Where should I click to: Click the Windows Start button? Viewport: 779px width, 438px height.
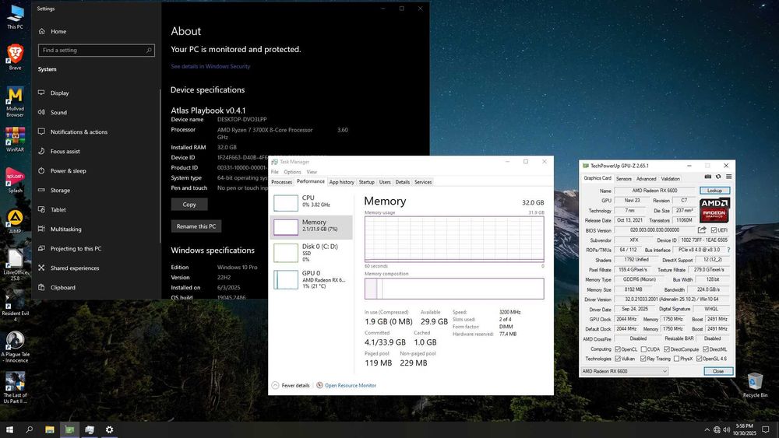pos(9,429)
